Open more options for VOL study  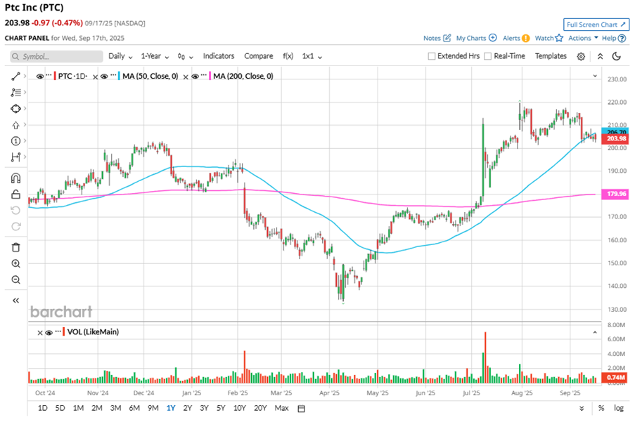58,331
